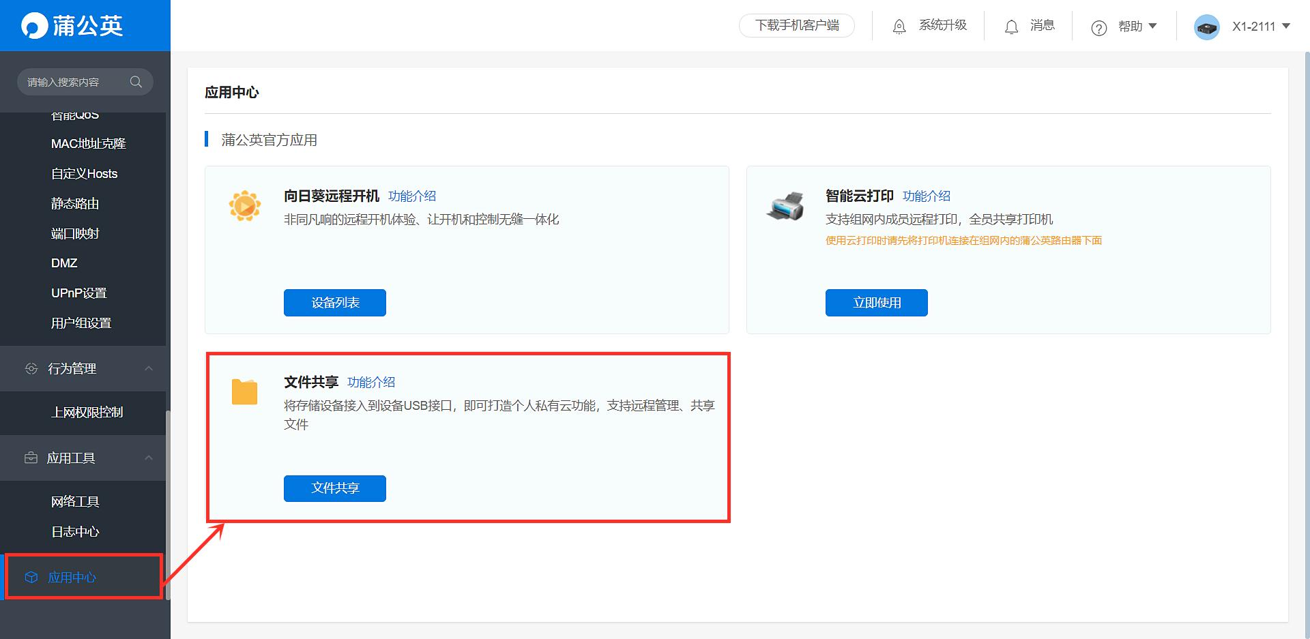Open 功能介绍 link for 向日葵远程开机
Screen dimensions: 1310x639
[x=412, y=196]
